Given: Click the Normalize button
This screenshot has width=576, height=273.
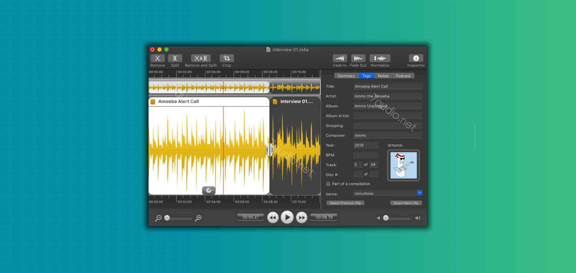Looking at the screenshot, I should (x=380, y=58).
